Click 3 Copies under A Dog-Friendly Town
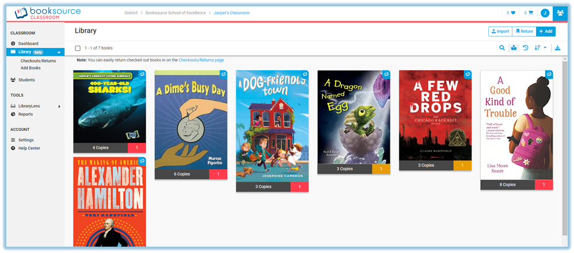Screen dimensions: 574x253 (x=263, y=187)
